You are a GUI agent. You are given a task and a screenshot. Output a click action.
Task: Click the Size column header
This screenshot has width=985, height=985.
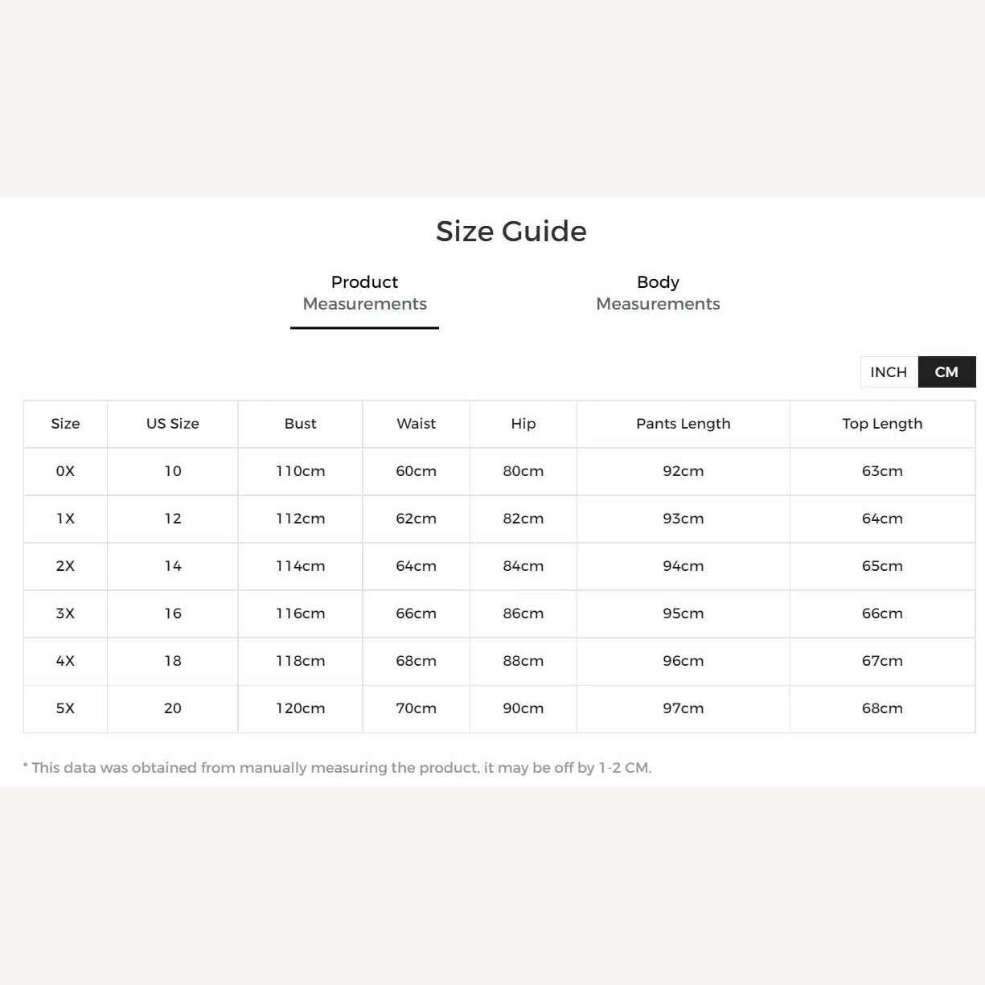pyautogui.click(x=65, y=424)
